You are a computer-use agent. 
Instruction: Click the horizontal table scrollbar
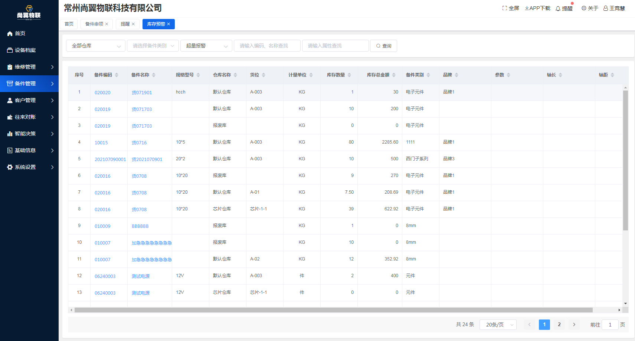333,310
